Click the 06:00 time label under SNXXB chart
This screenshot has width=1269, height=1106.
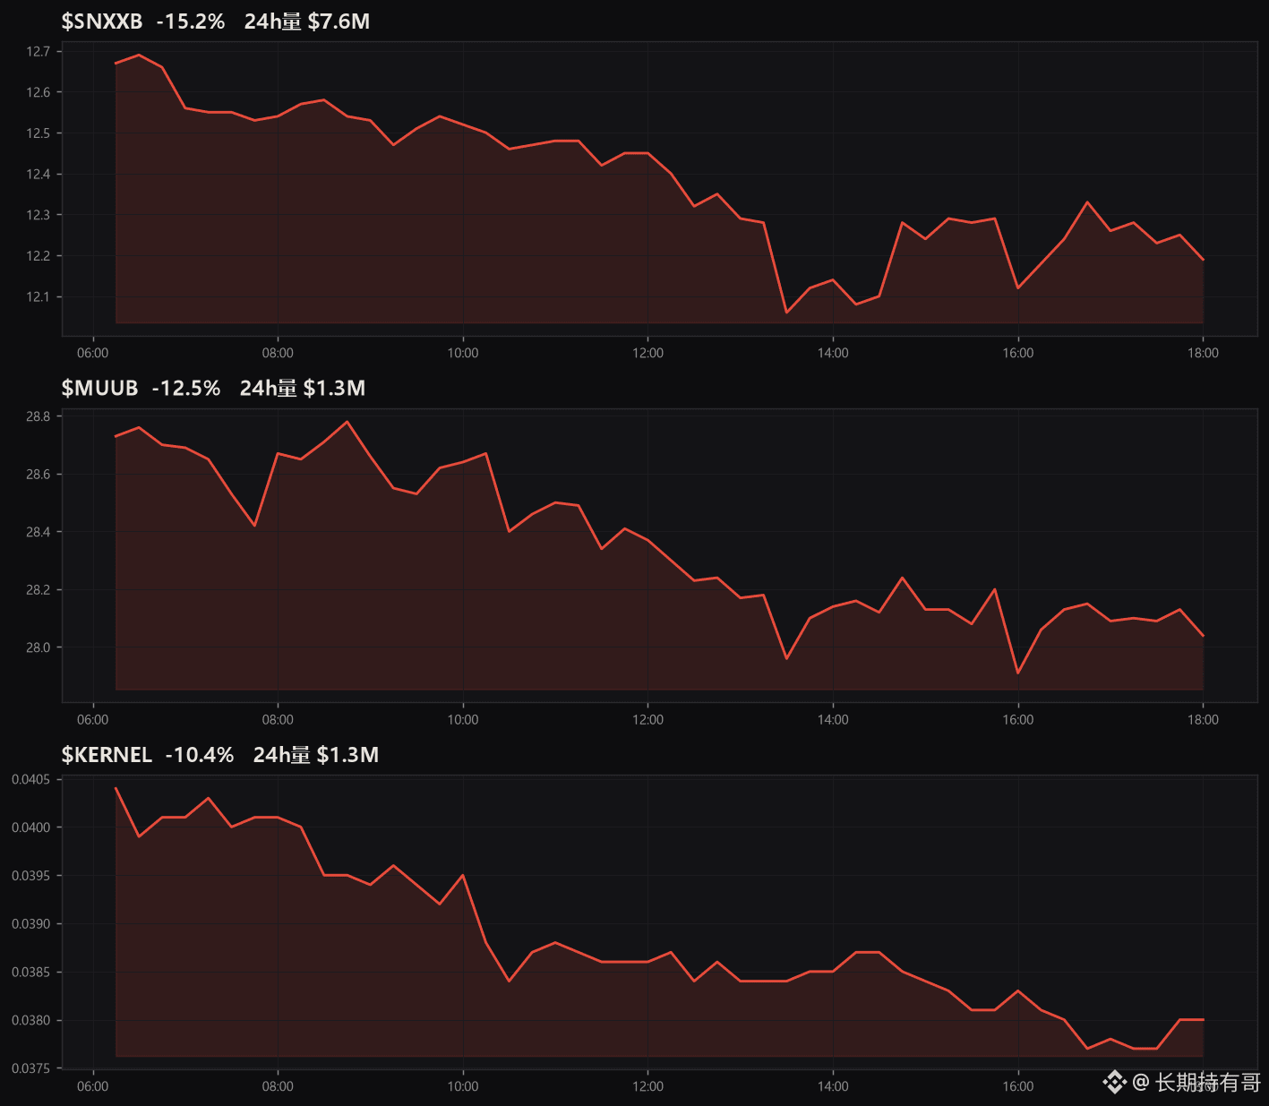tap(93, 353)
